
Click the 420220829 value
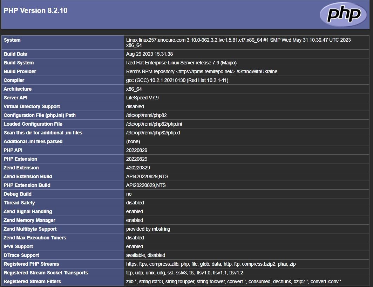pyautogui.click(x=138, y=168)
